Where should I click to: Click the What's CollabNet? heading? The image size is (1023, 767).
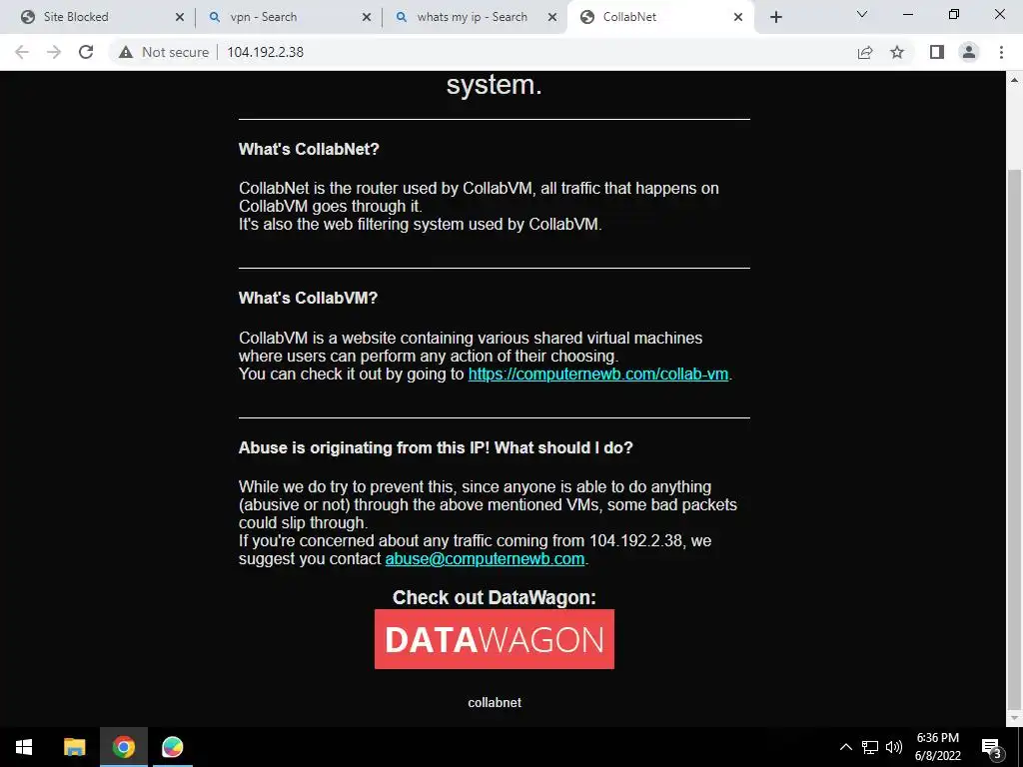point(309,150)
